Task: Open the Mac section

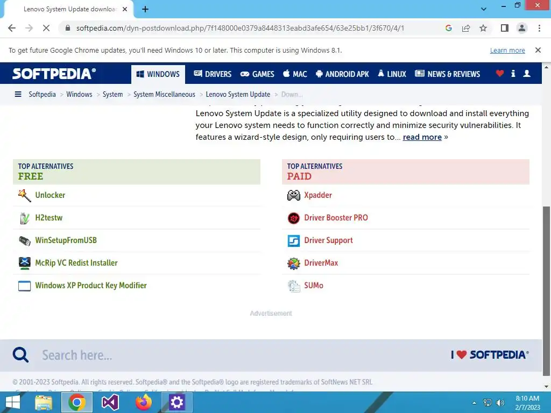Action: tap(295, 74)
